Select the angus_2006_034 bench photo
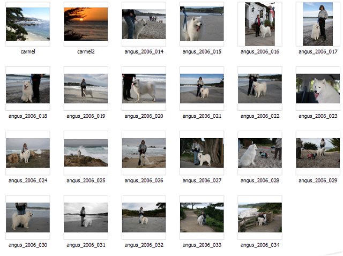 (260, 217)
